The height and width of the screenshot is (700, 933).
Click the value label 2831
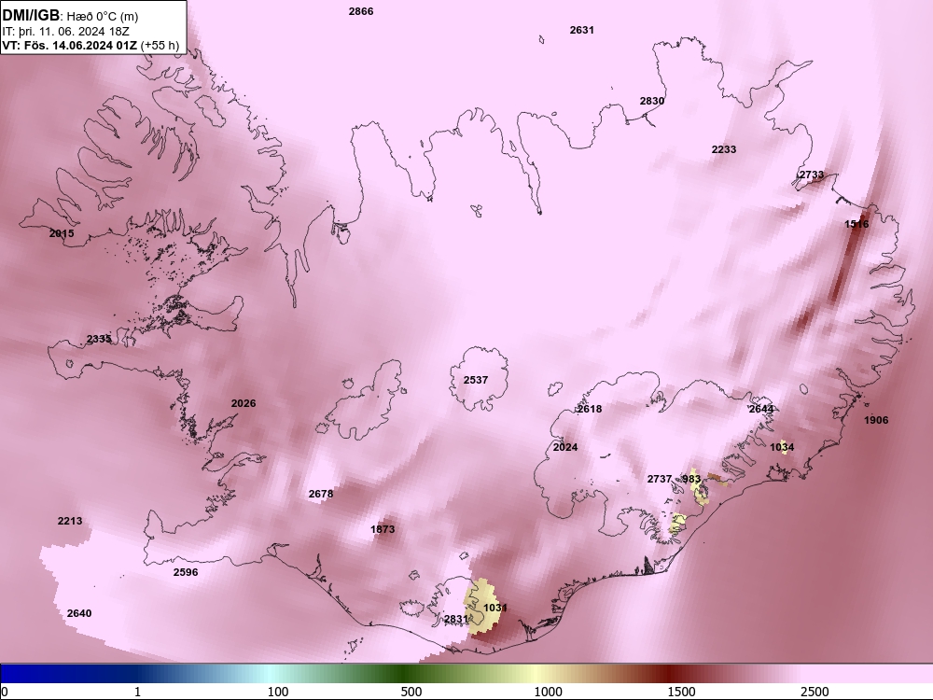[x=456, y=619]
